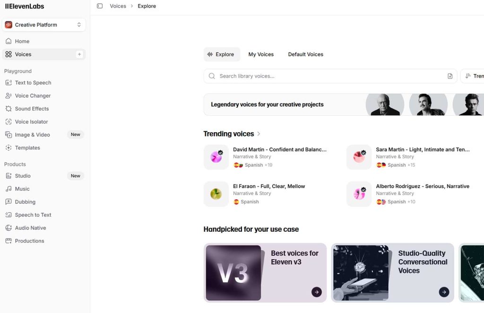This screenshot has width=484, height=313.
Task: Add a new voice with plus button
Action: tap(79, 54)
